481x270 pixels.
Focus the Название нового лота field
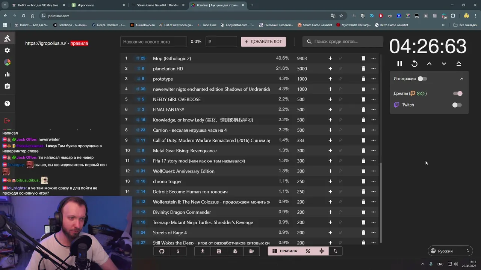click(x=153, y=42)
